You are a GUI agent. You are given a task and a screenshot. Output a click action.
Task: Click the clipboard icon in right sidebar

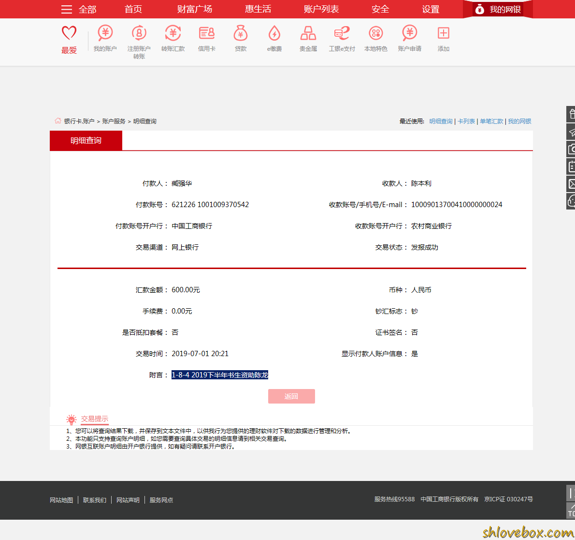tap(571, 166)
